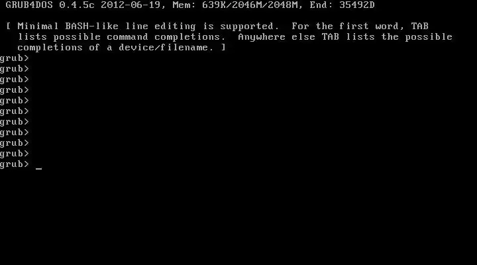Click the words first word, in help text

[x=372, y=26]
